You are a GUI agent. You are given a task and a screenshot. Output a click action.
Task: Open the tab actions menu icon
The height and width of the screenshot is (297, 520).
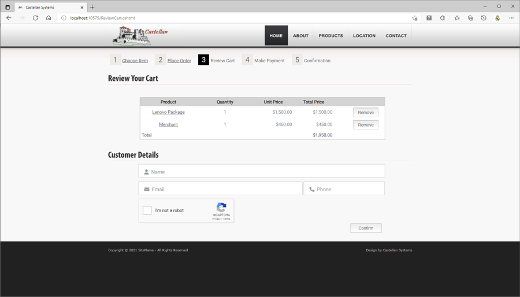[8, 7]
